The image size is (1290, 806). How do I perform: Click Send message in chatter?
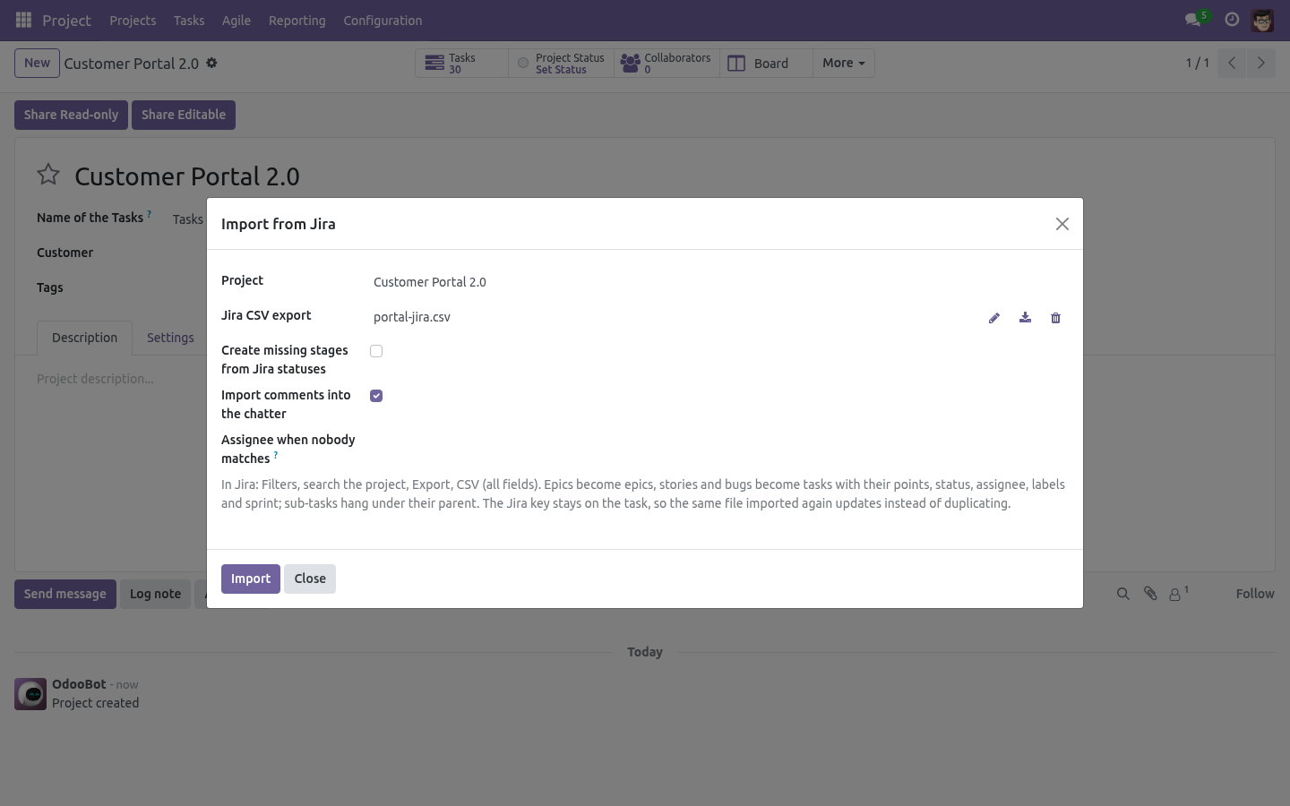[x=65, y=594]
